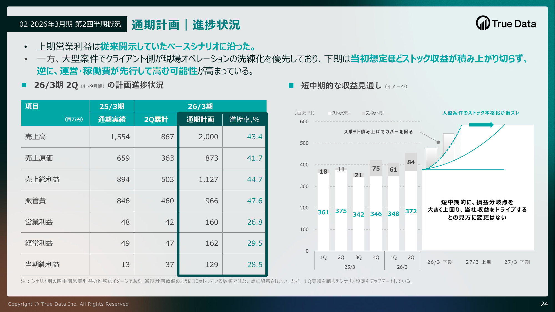555x312 pixels.
Task: Click the スポット型 legend square
Action: (363, 113)
